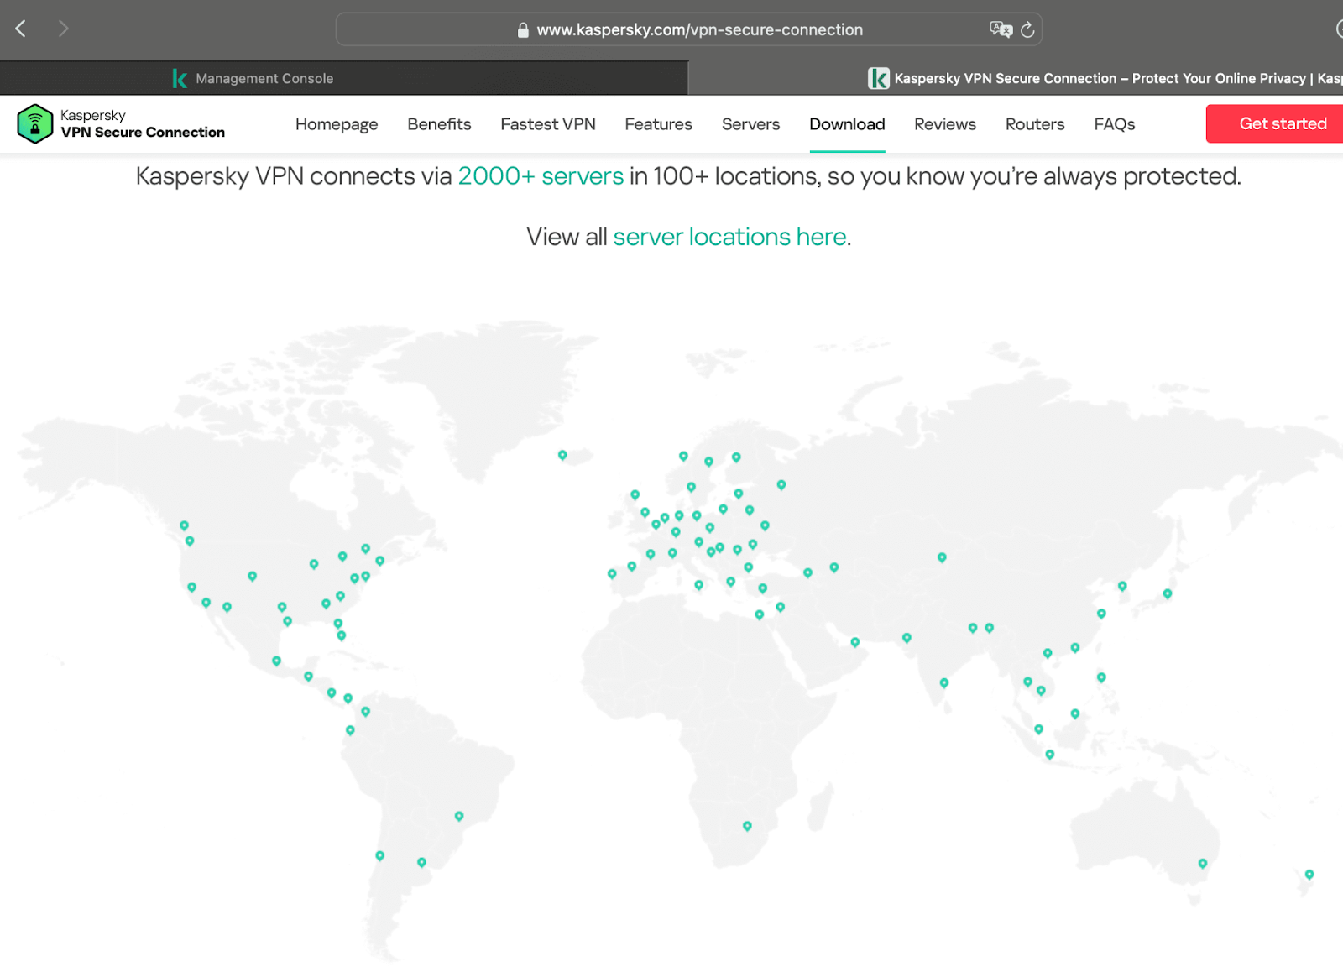
Task: Click the Kaspersky VPN Secure Connection brand text
Action: (143, 123)
